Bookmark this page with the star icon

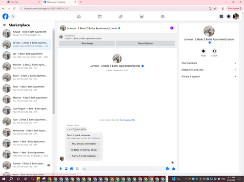(215, 8)
